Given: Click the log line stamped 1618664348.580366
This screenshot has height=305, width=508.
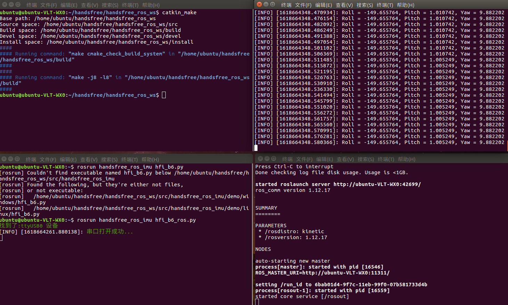Looking at the screenshot, I should tap(379, 142).
